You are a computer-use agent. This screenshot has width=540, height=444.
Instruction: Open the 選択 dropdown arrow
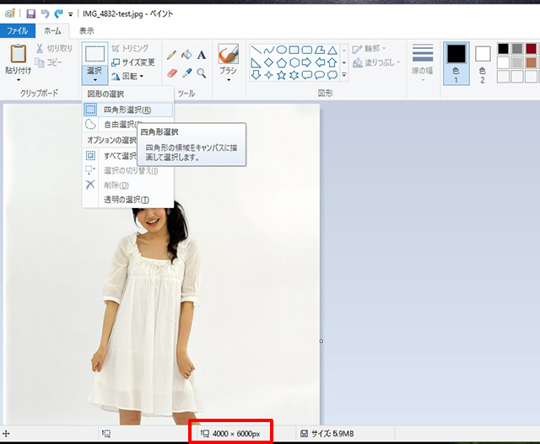(94, 80)
